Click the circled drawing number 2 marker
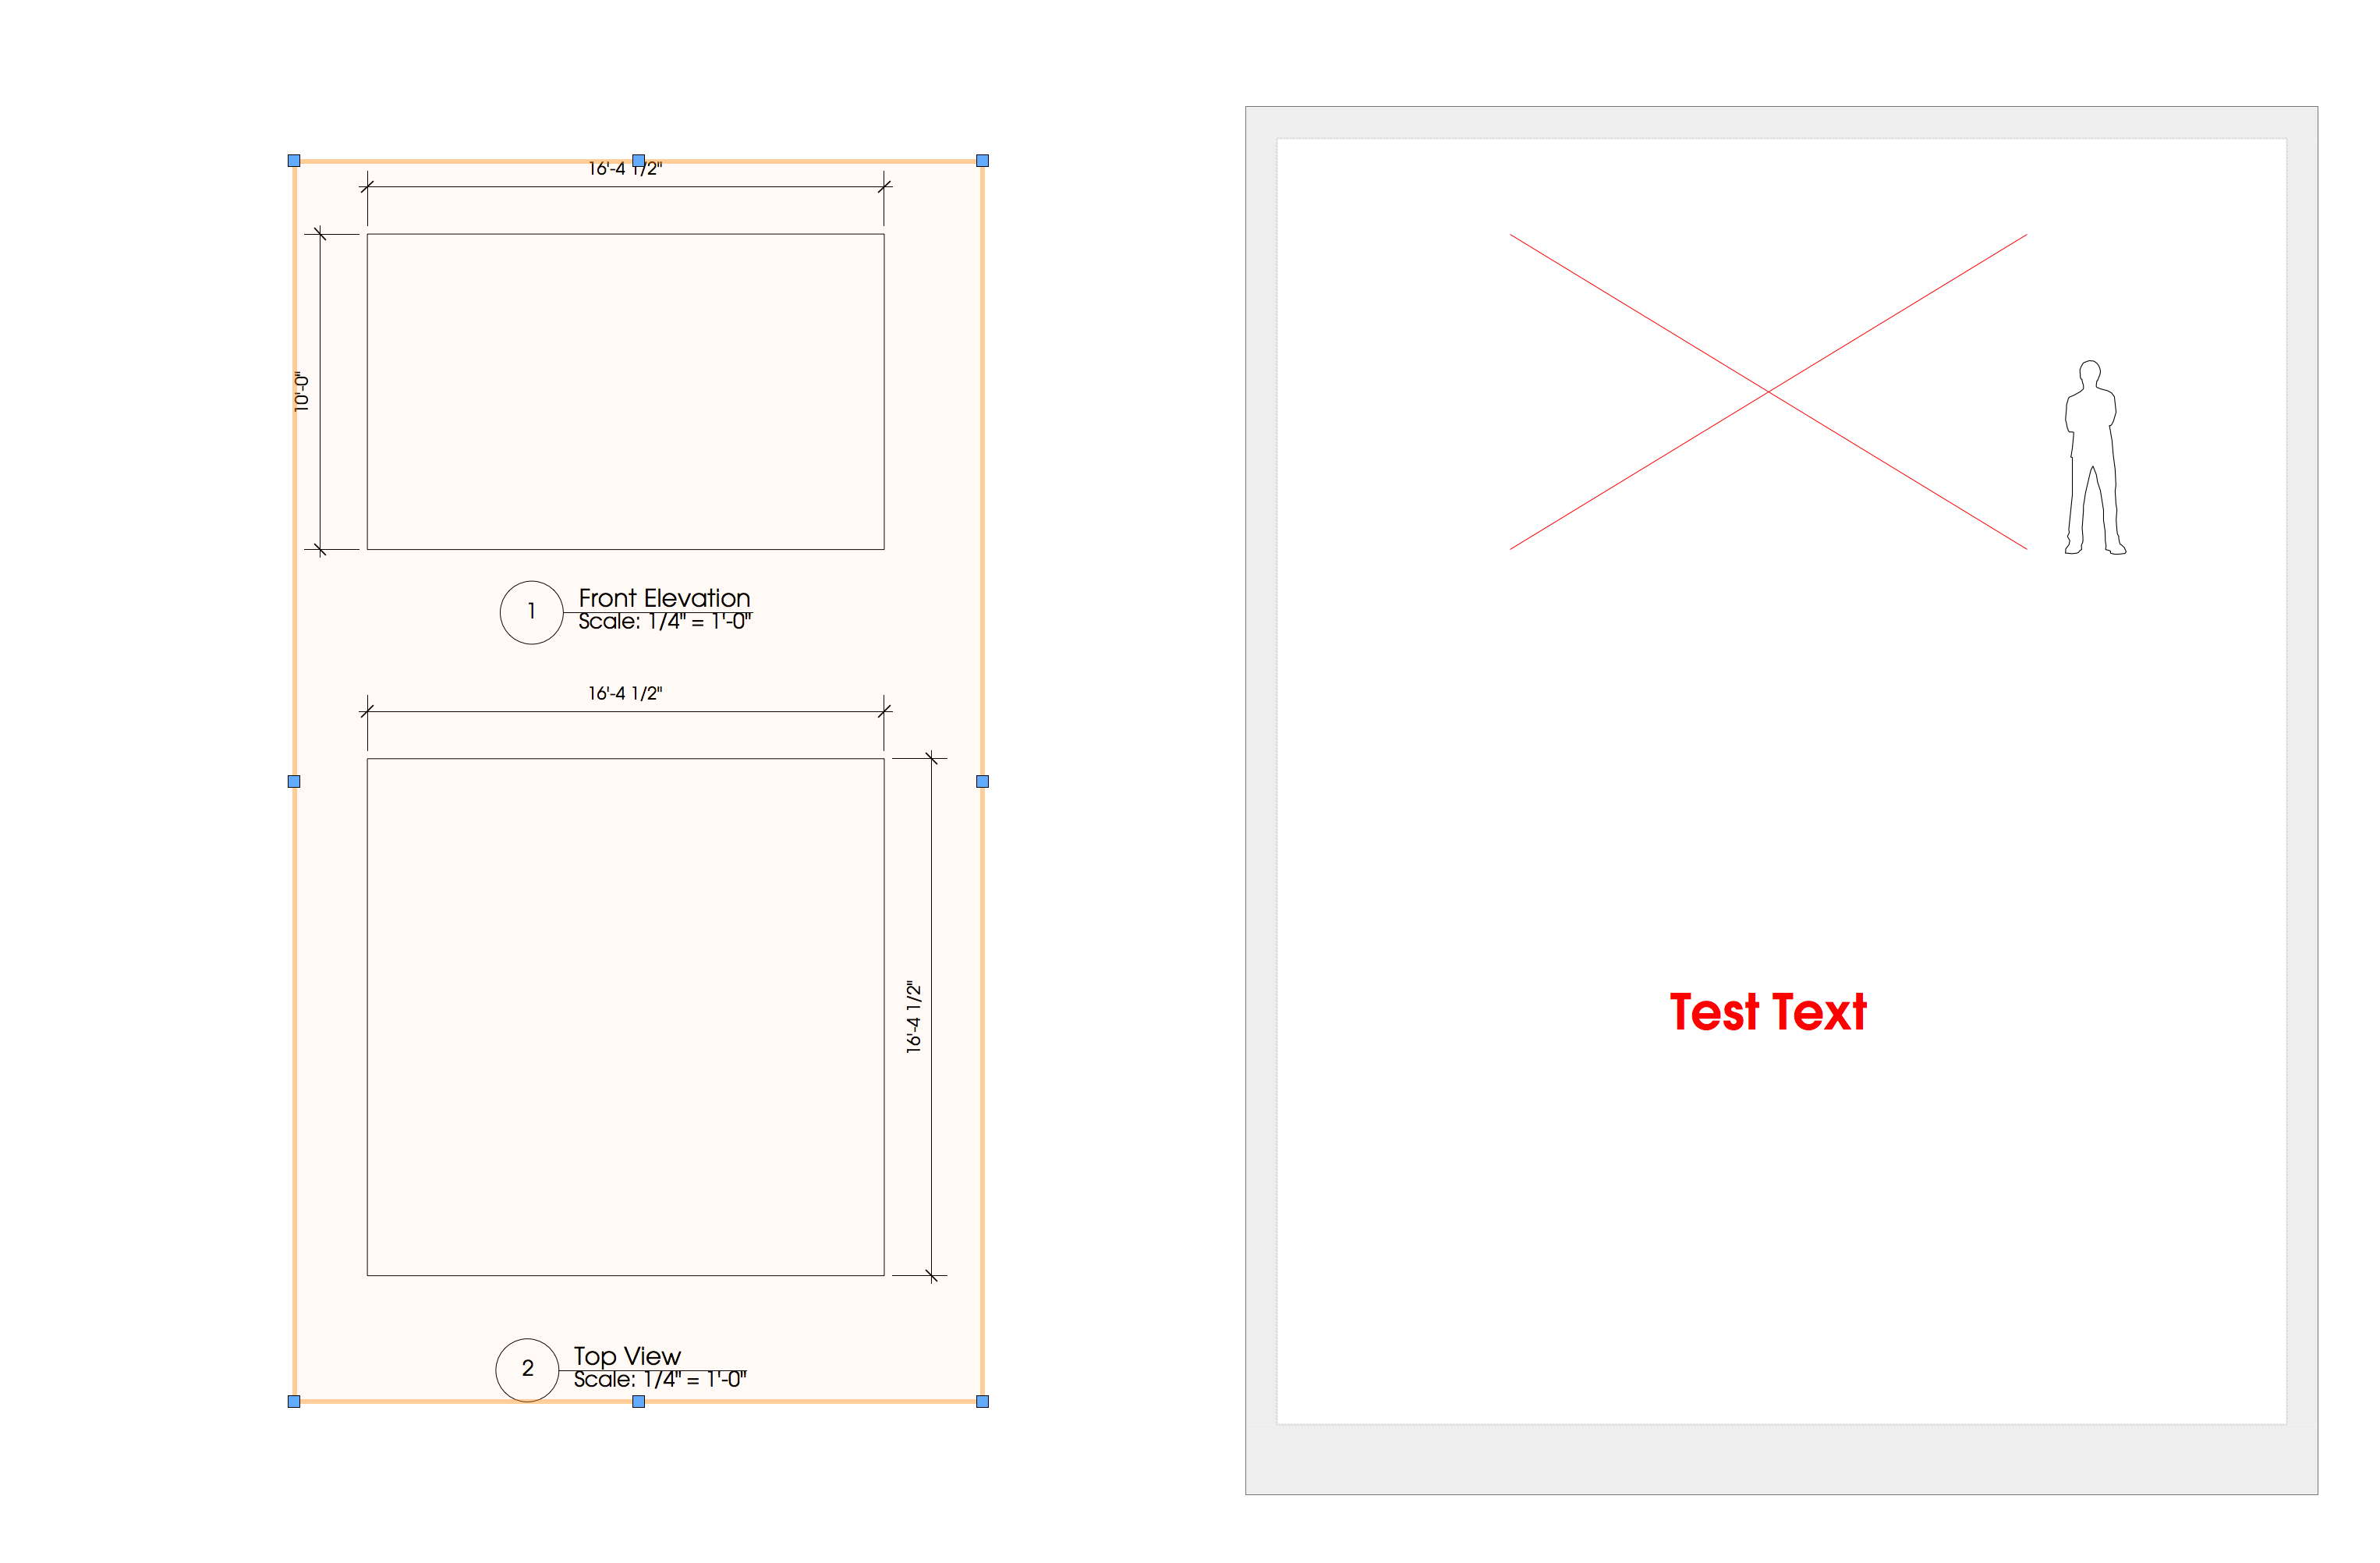Viewport: 2380px width, 1563px height. click(527, 1369)
